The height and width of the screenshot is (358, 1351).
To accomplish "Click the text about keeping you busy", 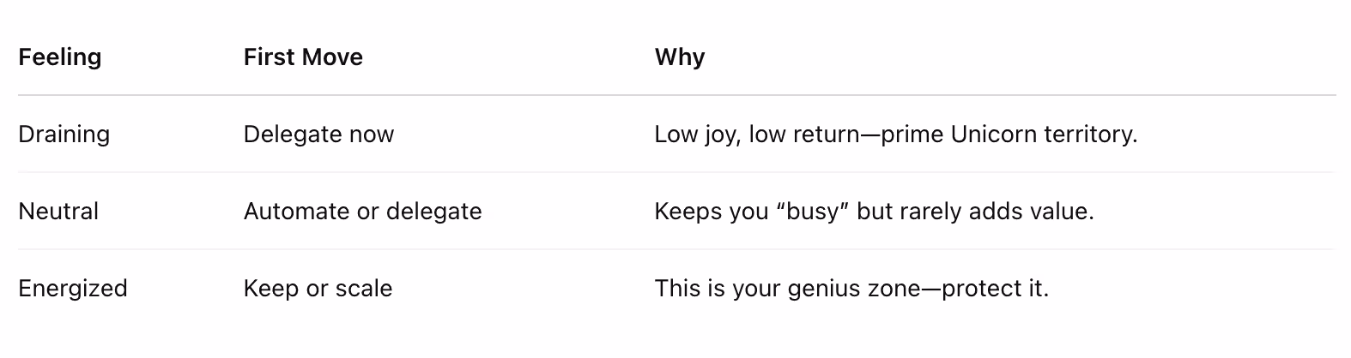I will tap(875, 212).
